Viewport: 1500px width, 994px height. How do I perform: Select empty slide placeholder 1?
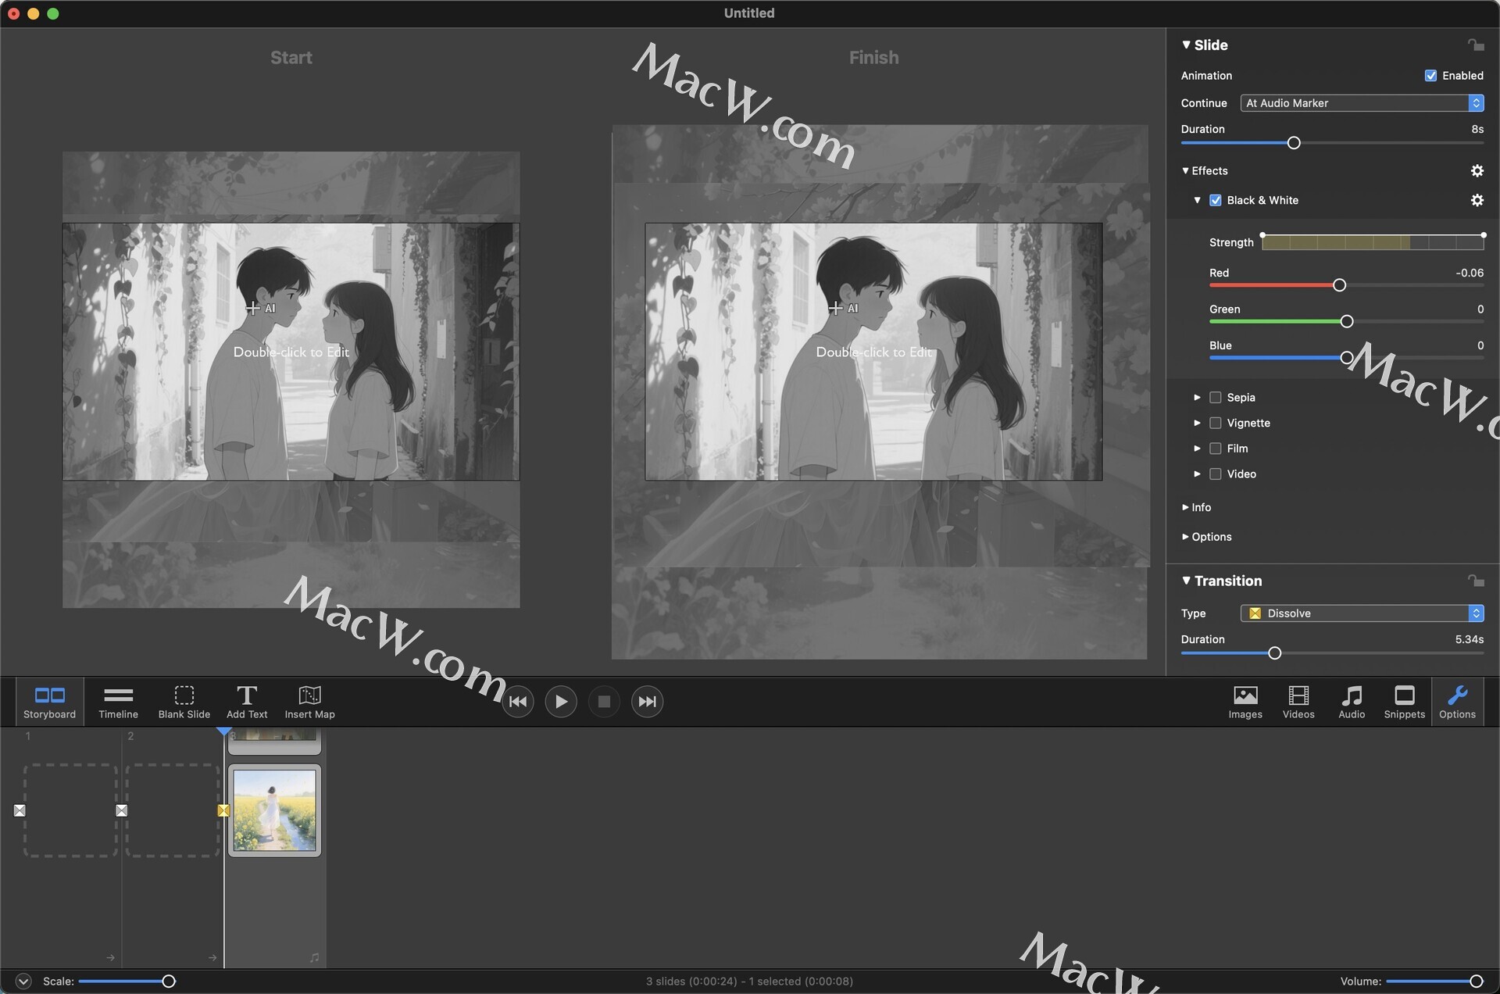click(x=70, y=810)
